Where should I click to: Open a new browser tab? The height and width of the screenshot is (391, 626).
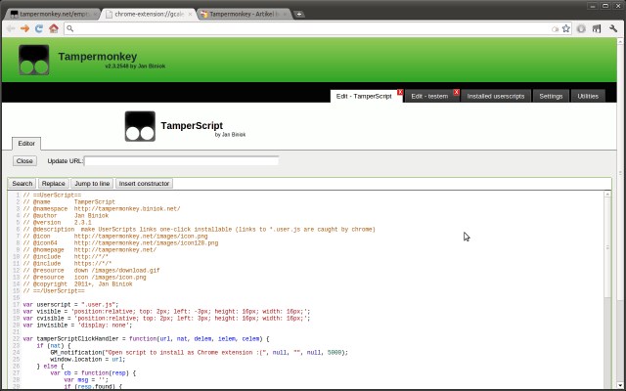tap(298, 15)
